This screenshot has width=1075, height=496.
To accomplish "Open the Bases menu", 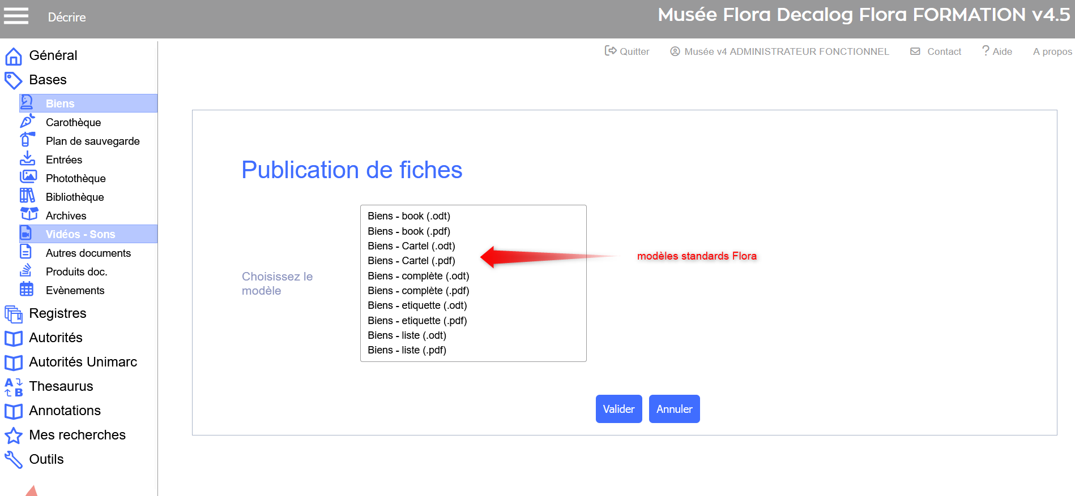I will (48, 80).
